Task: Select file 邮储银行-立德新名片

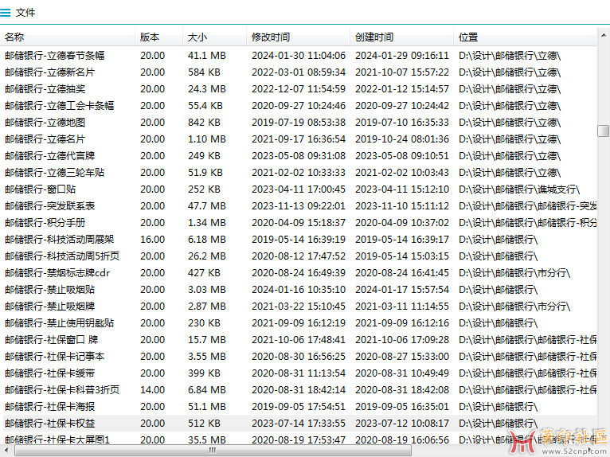Action: (50, 72)
